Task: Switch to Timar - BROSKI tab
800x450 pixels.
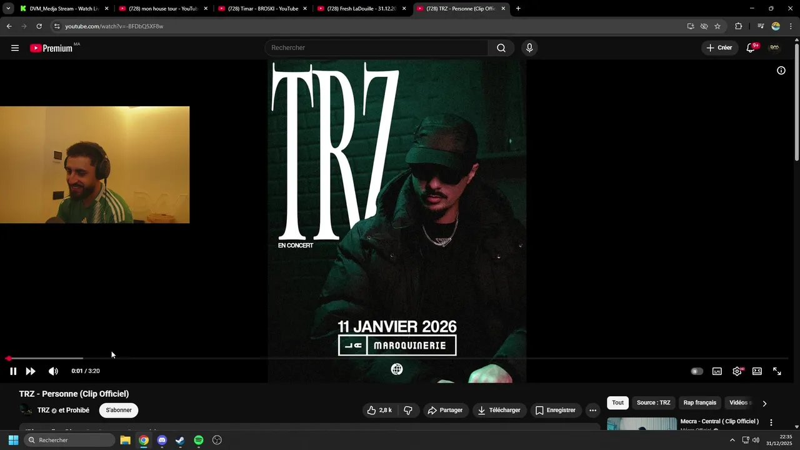Action: [x=261, y=9]
